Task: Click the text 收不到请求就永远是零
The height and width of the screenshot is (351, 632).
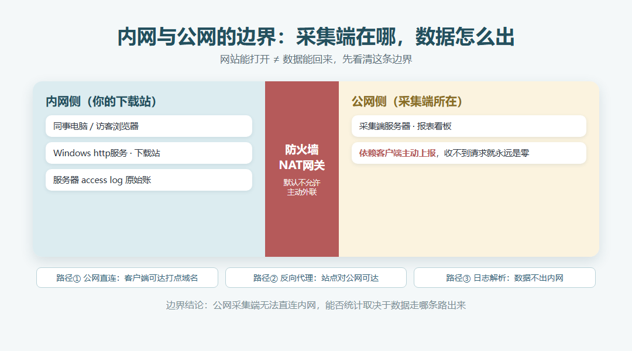Action: (x=486, y=153)
